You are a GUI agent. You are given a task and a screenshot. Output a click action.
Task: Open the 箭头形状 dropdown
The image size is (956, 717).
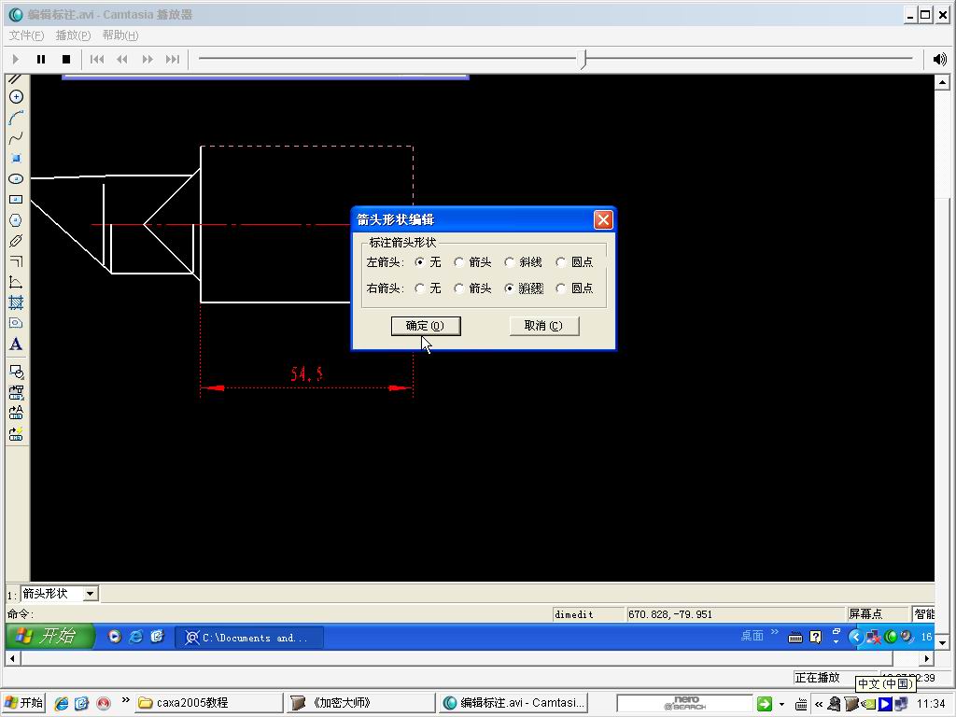[91, 593]
